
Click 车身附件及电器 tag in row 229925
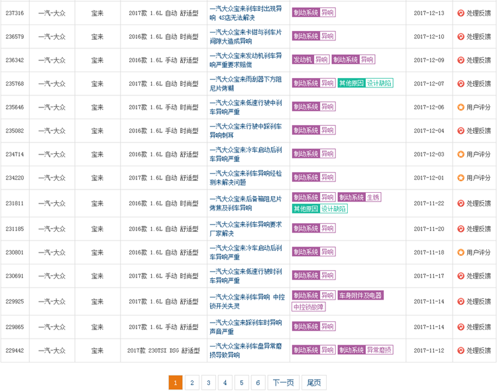click(x=360, y=296)
